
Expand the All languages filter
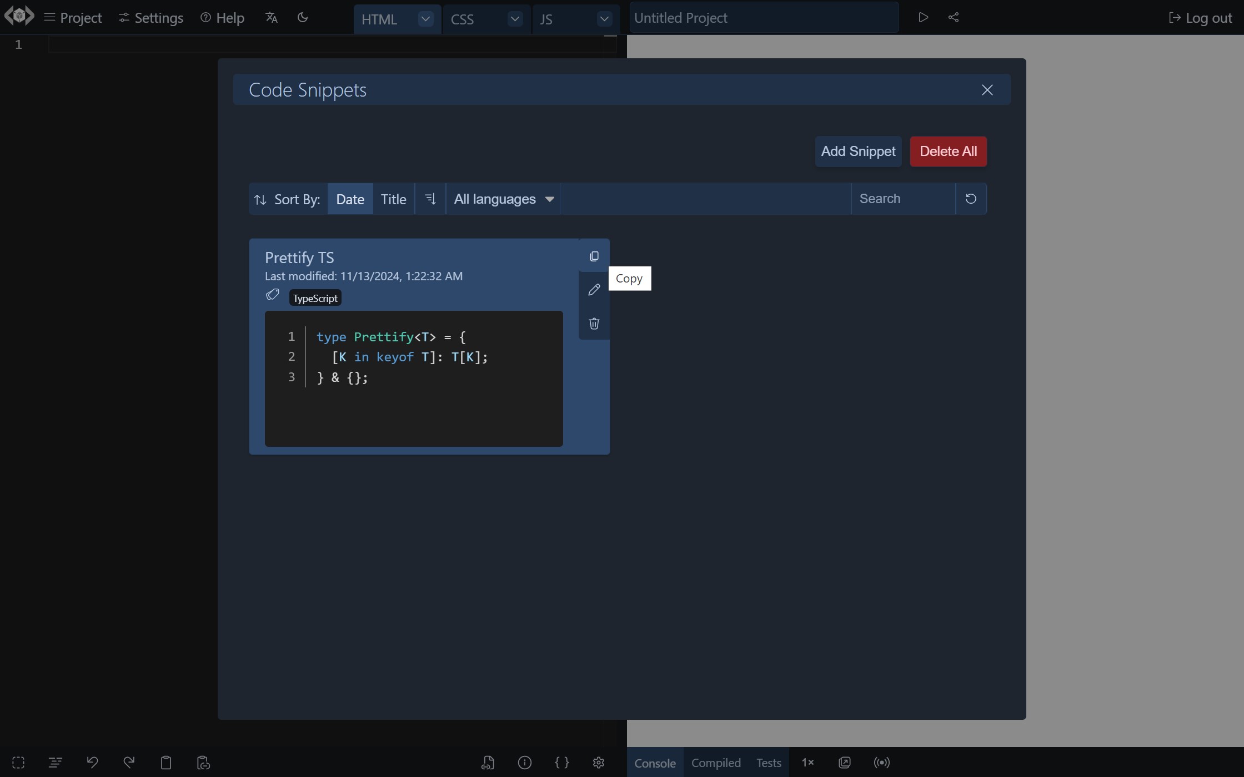[x=503, y=198]
